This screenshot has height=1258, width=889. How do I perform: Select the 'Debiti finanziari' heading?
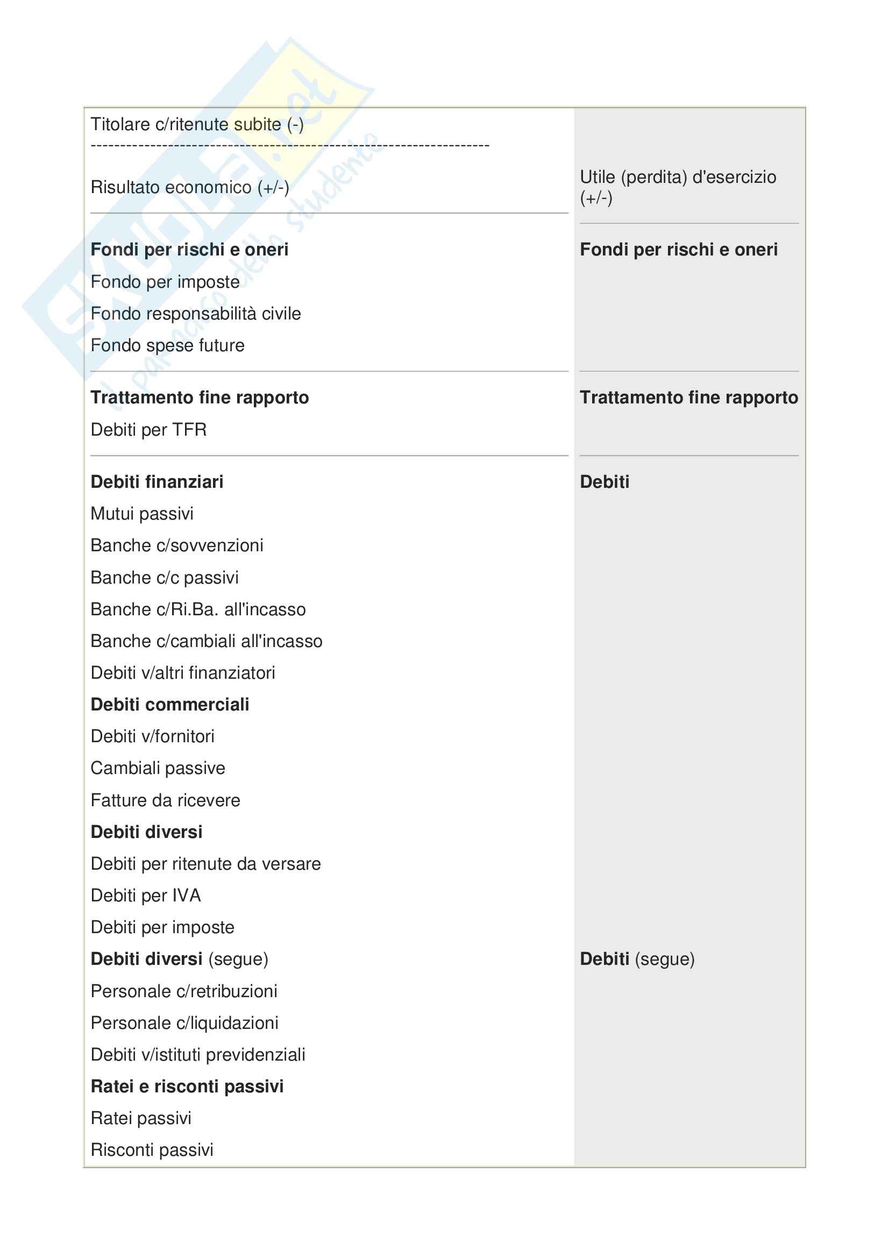[x=157, y=482]
